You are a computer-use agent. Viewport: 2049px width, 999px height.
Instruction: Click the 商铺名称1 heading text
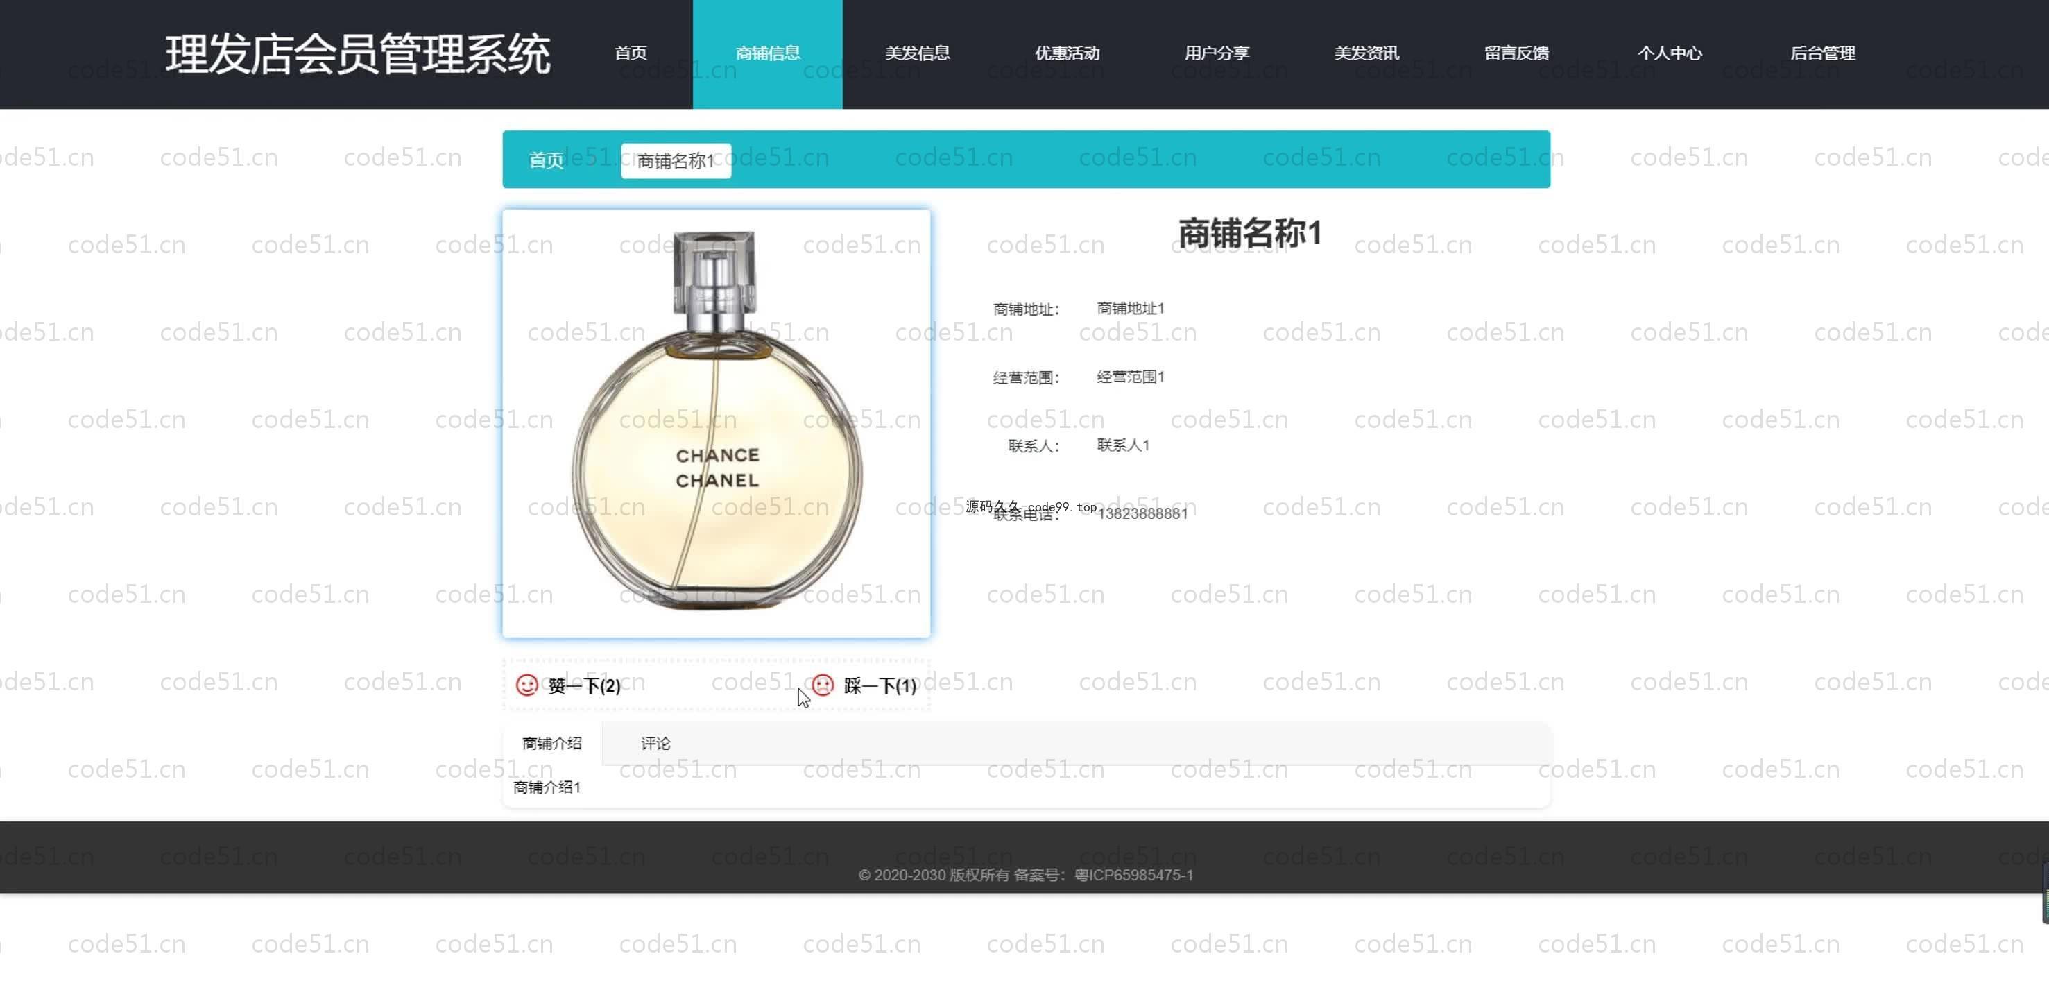[x=1250, y=233]
